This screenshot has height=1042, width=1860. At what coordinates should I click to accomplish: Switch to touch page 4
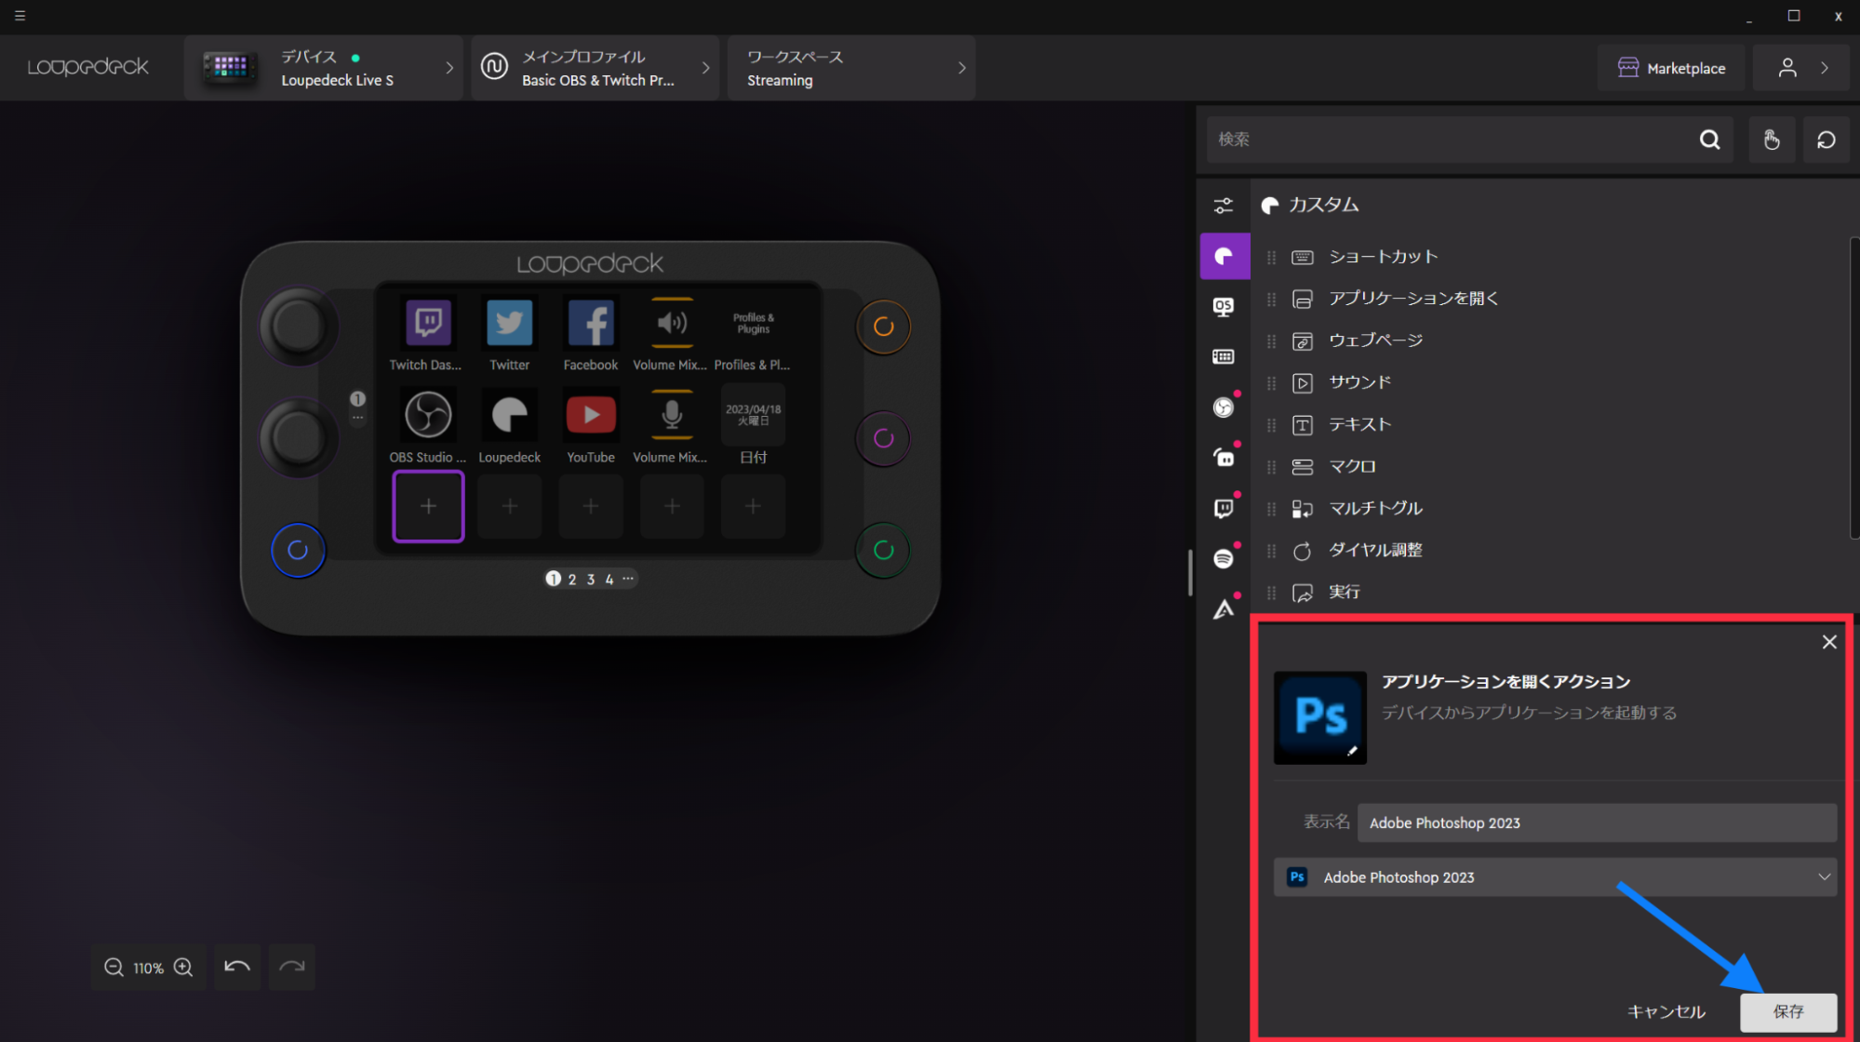tap(609, 580)
